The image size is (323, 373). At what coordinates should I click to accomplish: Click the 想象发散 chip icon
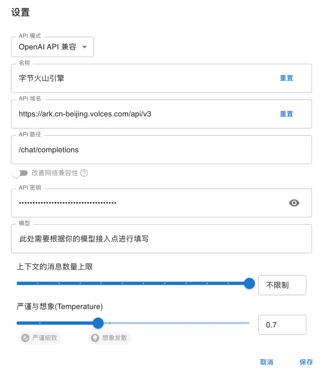pyautogui.click(x=95, y=338)
